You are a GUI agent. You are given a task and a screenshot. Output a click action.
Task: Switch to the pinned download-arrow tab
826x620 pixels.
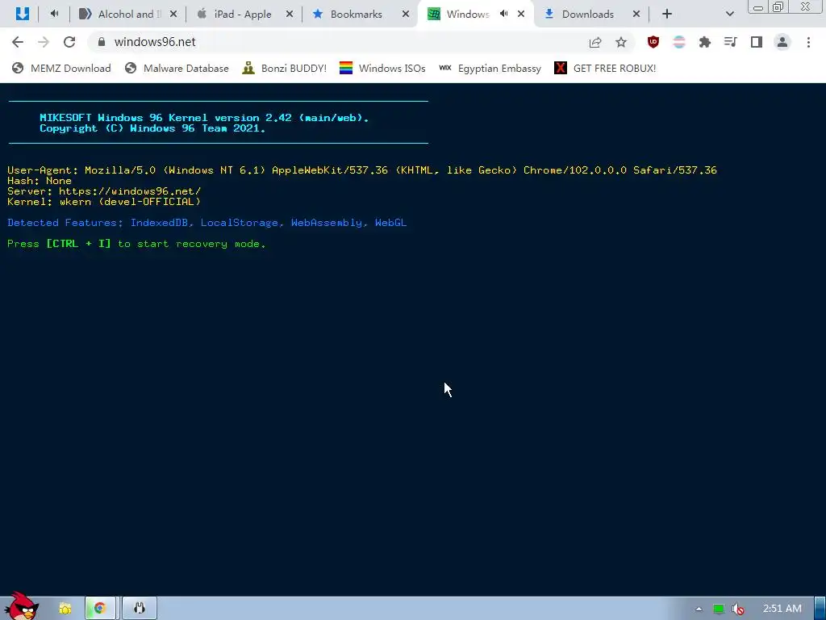click(x=22, y=14)
